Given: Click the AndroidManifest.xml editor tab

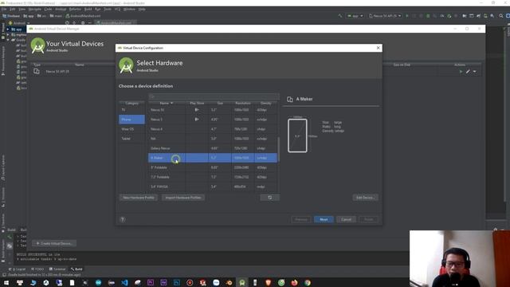Looking at the screenshot, I should (115, 23).
